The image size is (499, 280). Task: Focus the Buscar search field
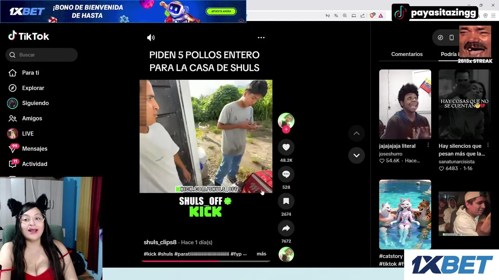coord(42,55)
